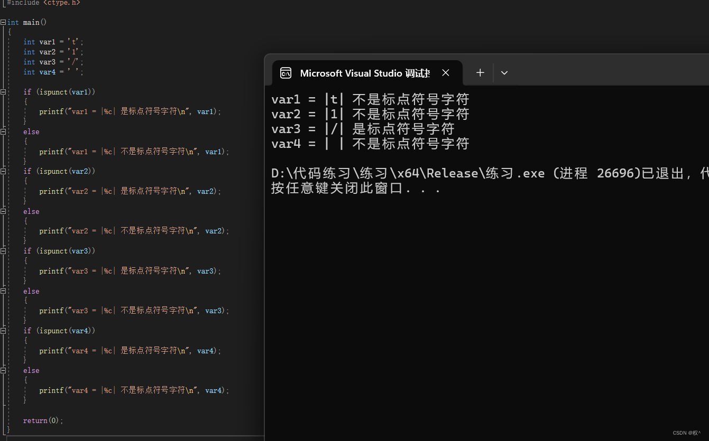Select the Microsoft Visual Studio debug console tab

click(367, 73)
